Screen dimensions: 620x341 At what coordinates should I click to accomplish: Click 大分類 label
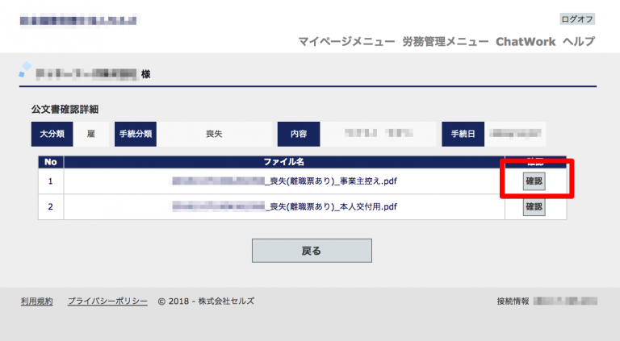pyautogui.click(x=52, y=134)
